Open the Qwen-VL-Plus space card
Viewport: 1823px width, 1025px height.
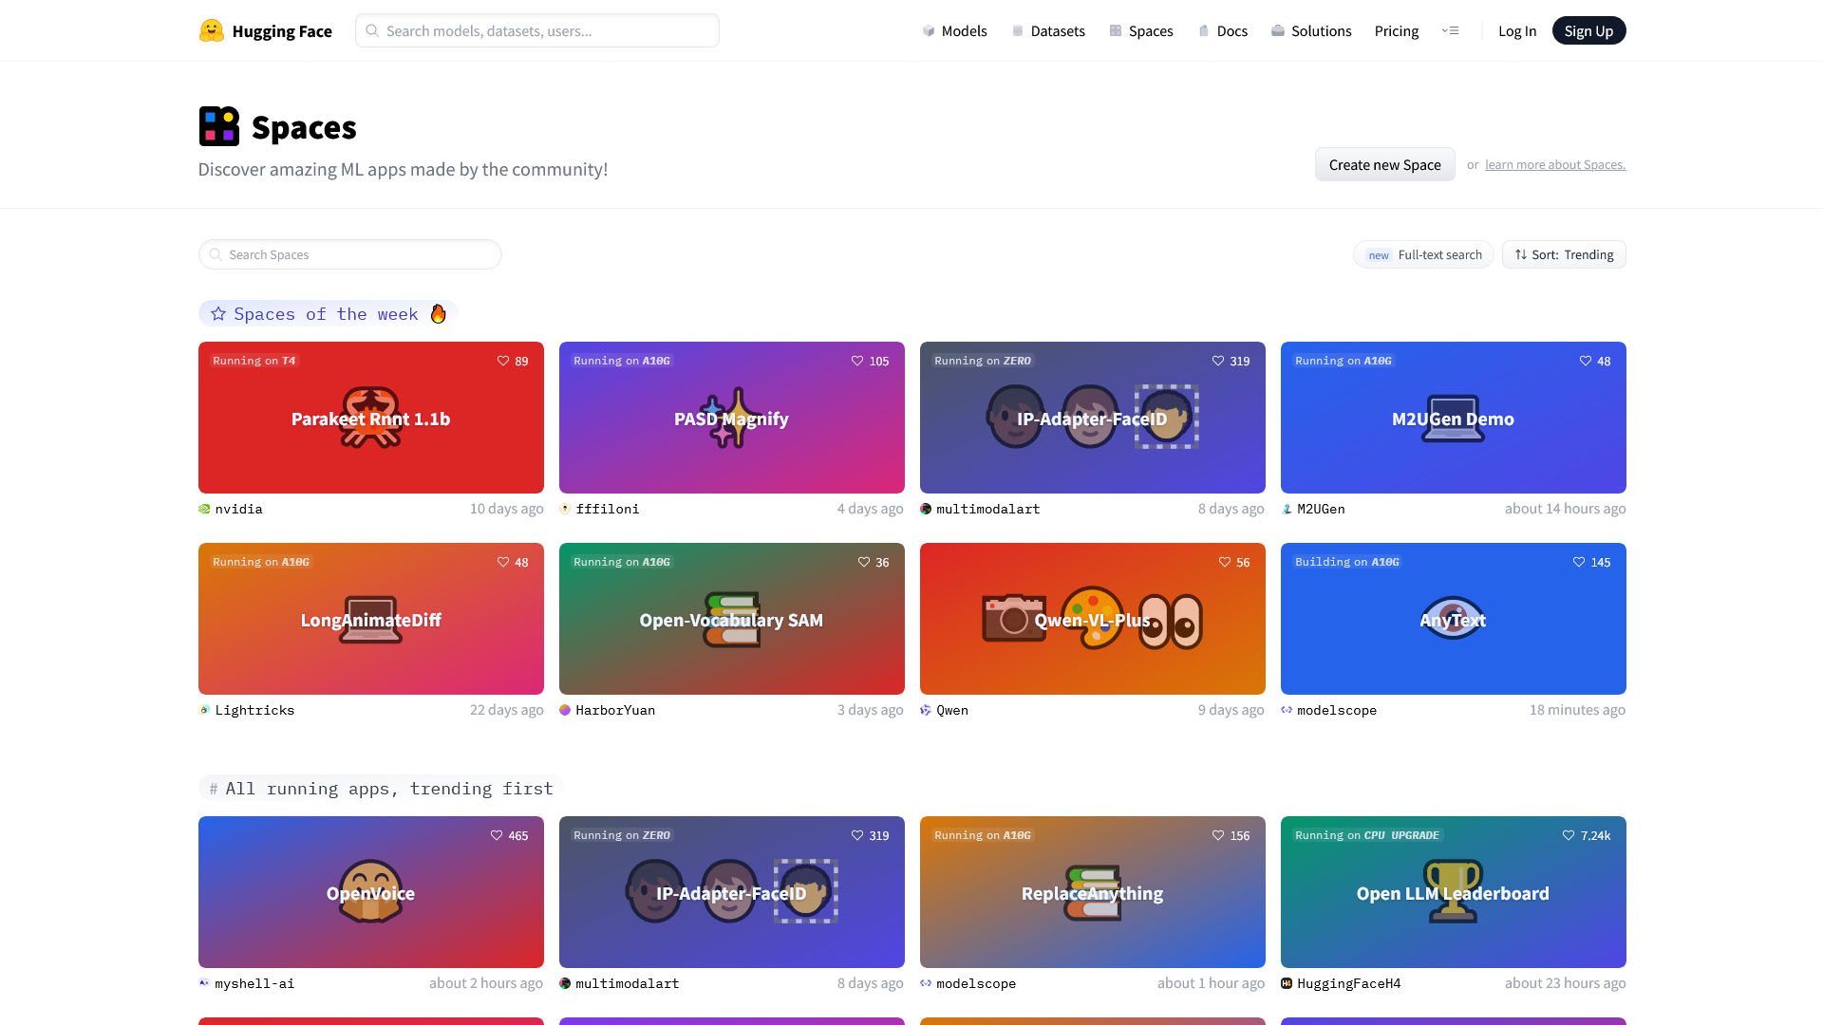[x=1092, y=619]
